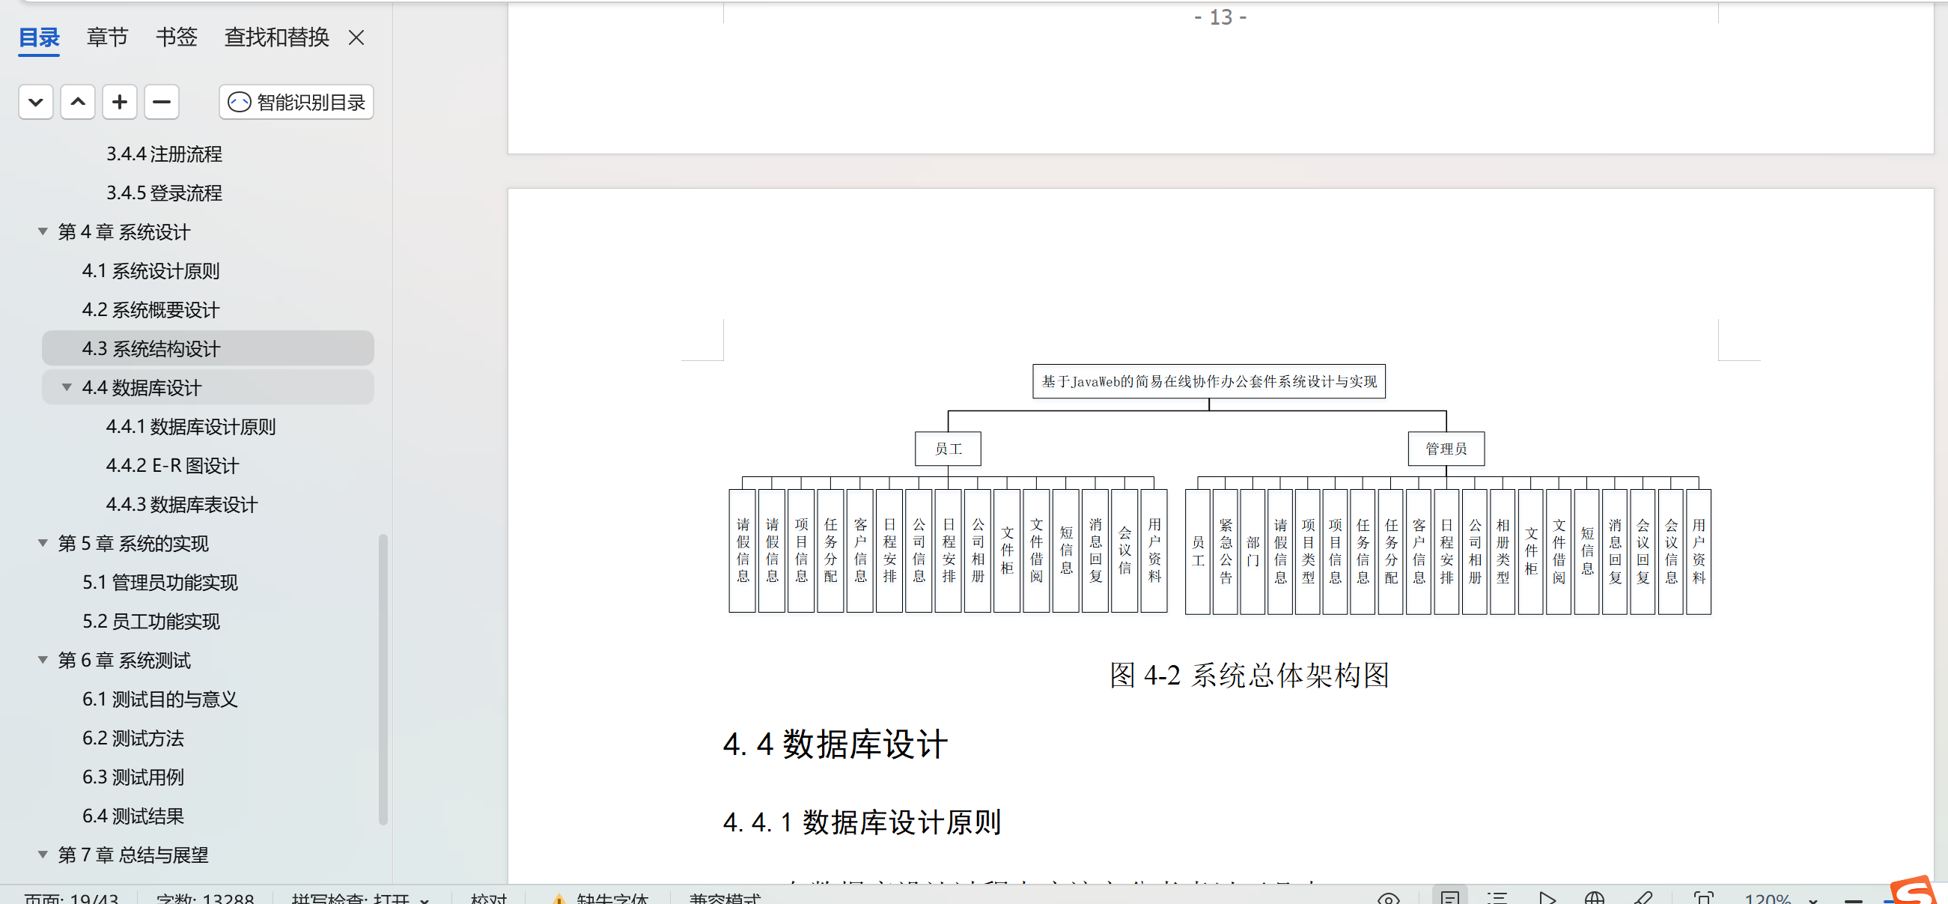1948x904 pixels.
Task: Jump to next heading with down chevron
Action: pyautogui.click(x=35, y=101)
